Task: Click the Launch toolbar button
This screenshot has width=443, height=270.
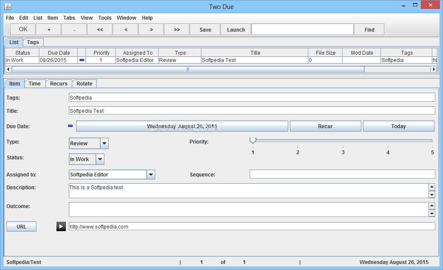Action: coord(236,29)
